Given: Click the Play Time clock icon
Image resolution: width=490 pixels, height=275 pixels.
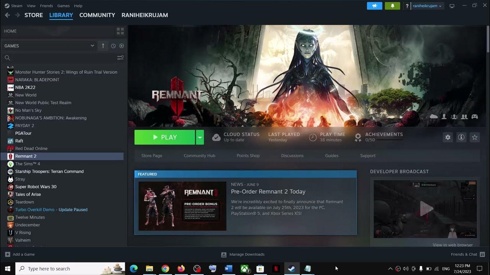Looking at the screenshot, I should (x=313, y=137).
